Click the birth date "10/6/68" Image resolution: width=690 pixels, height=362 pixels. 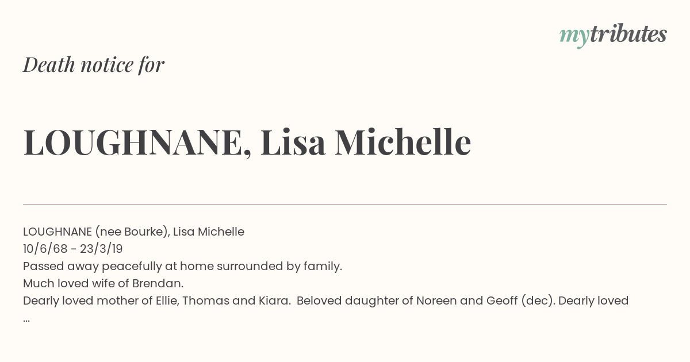click(x=44, y=249)
